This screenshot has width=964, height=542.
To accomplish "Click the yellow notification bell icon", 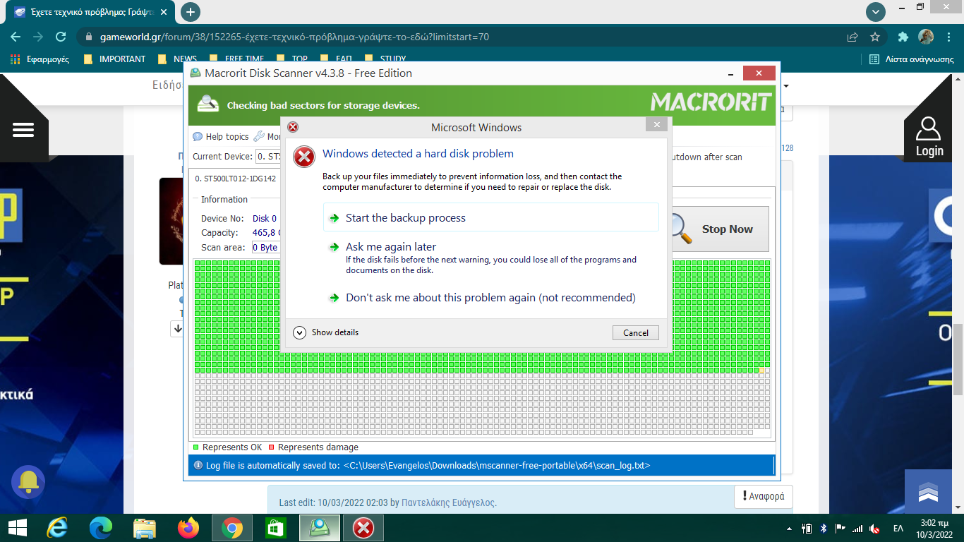I will [28, 482].
